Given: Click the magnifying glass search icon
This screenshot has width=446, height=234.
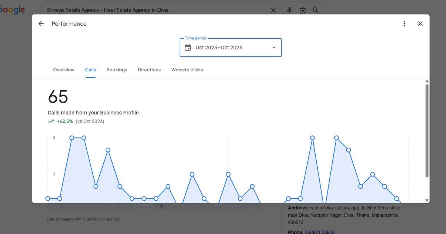Looking at the screenshot, I should (x=316, y=10).
